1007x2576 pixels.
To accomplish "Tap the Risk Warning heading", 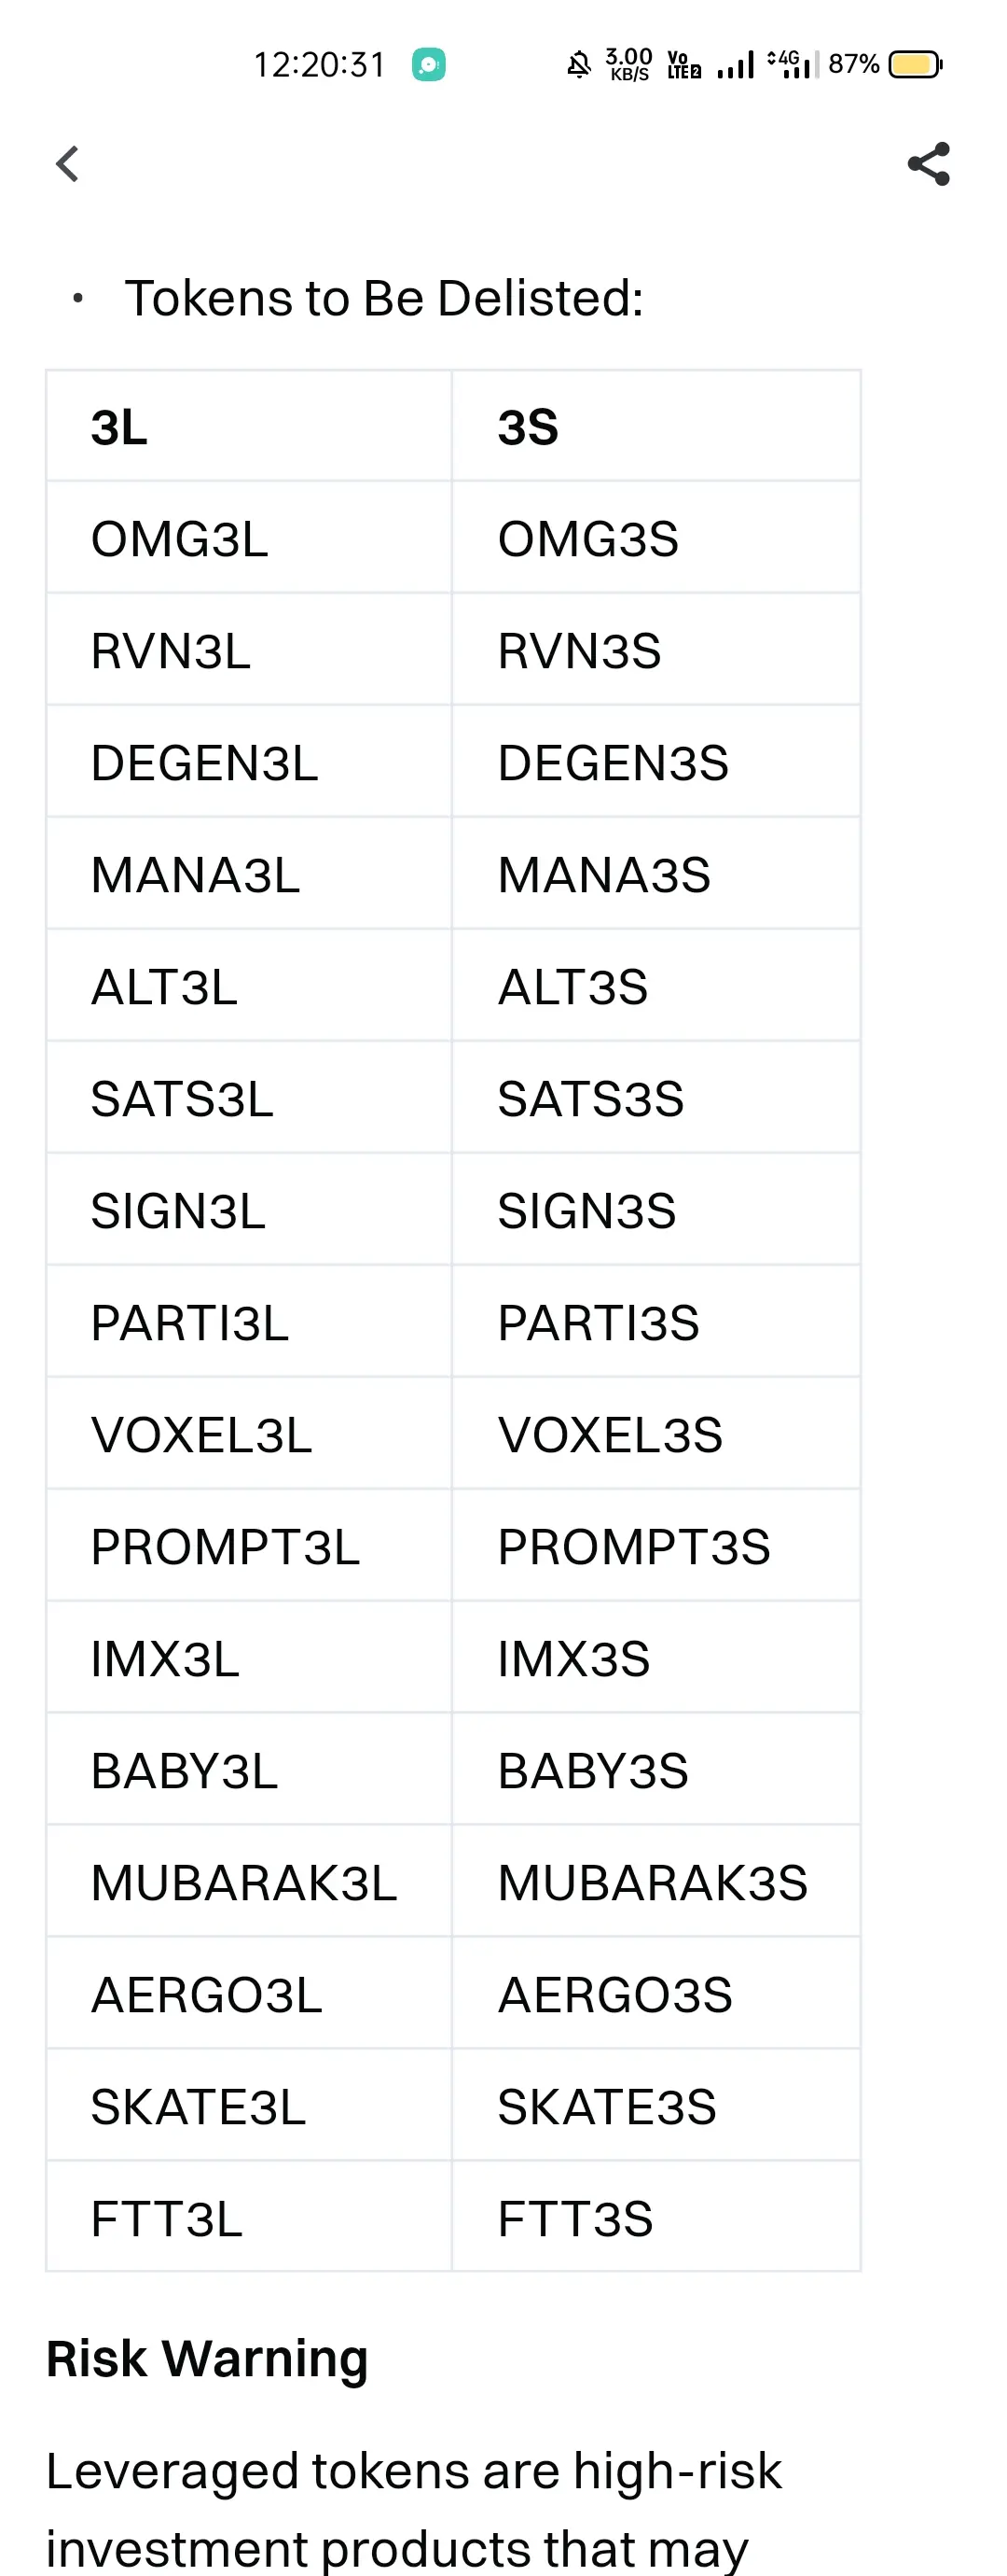I will coord(207,2358).
